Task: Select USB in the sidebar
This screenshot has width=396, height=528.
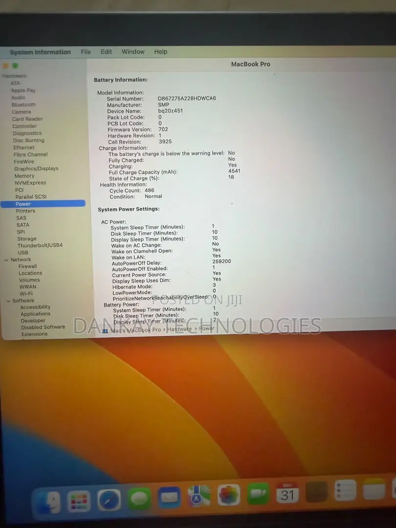Action: pyautogui.click(x=23, y=253)
